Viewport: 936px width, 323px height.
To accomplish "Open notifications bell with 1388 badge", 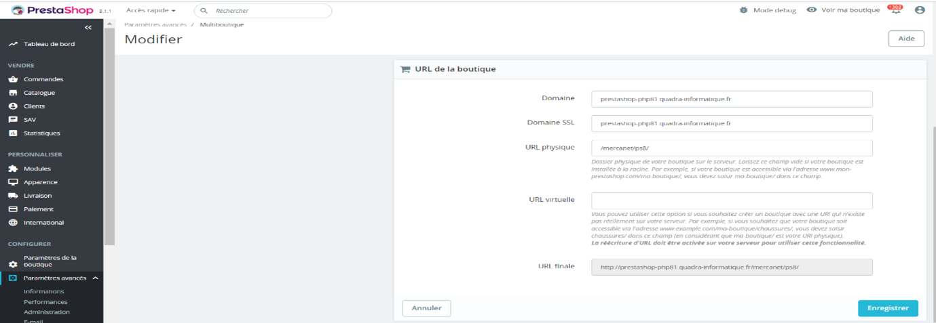I will (x=895, y=10).
